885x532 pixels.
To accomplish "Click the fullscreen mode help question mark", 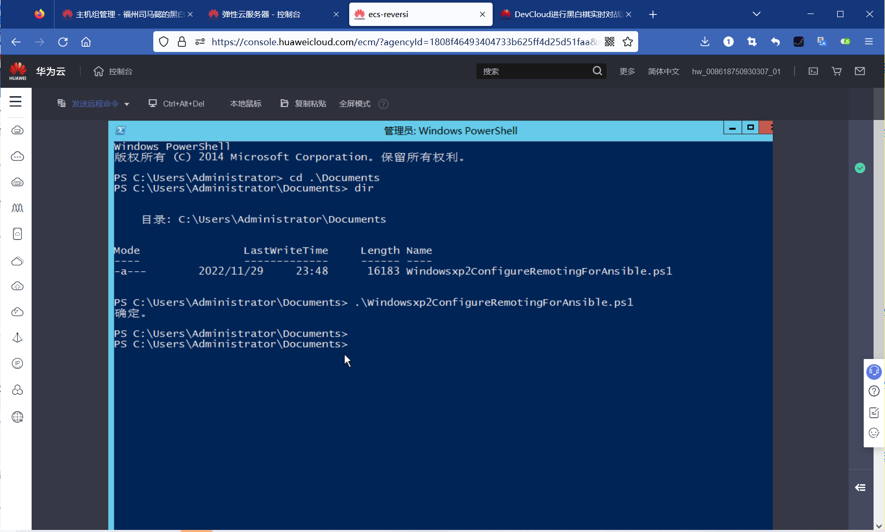I will coord(384,104).
